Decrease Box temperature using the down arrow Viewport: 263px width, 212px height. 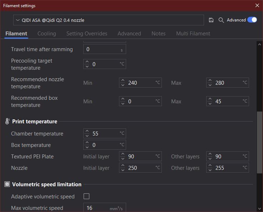87,147
